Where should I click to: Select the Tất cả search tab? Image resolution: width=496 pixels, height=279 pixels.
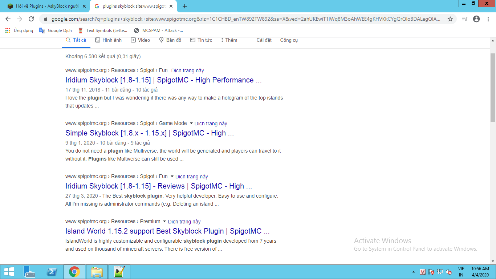[76, 40]
